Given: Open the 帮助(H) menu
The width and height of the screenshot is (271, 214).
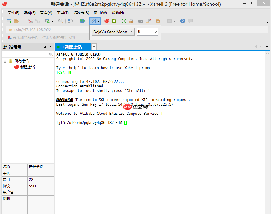Looking at the screenshot, I should [x=118, y=12].
